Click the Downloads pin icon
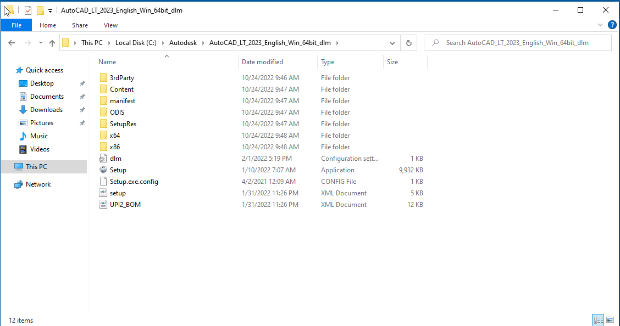This screenshot has width=620, height=326. [x=82, y=110]
